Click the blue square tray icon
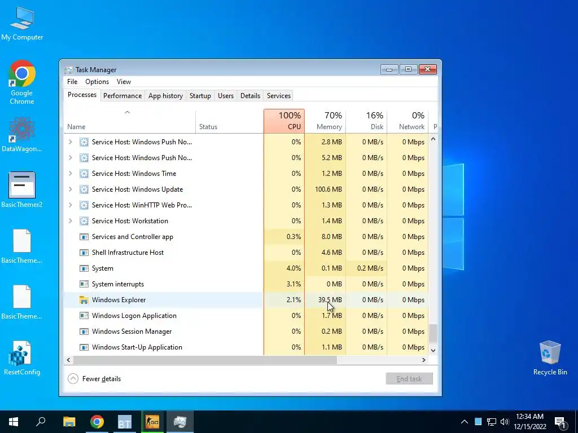 (478, 422)
